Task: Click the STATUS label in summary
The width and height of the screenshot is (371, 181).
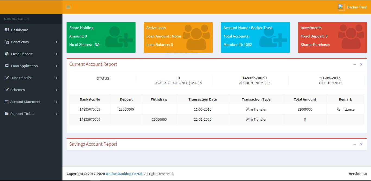Action: coord(103,78)
